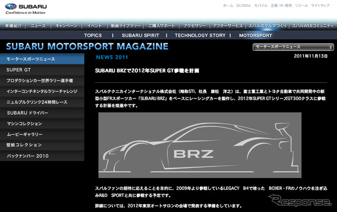The height and width of the screenshot is (212, 337).
Task: Select スバルのクルマづくり in the main navigation
Action: click(267, 26)
